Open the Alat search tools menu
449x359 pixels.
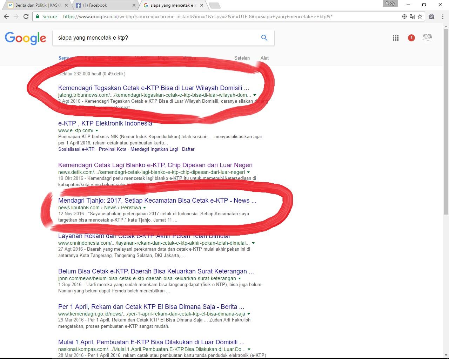264,58
